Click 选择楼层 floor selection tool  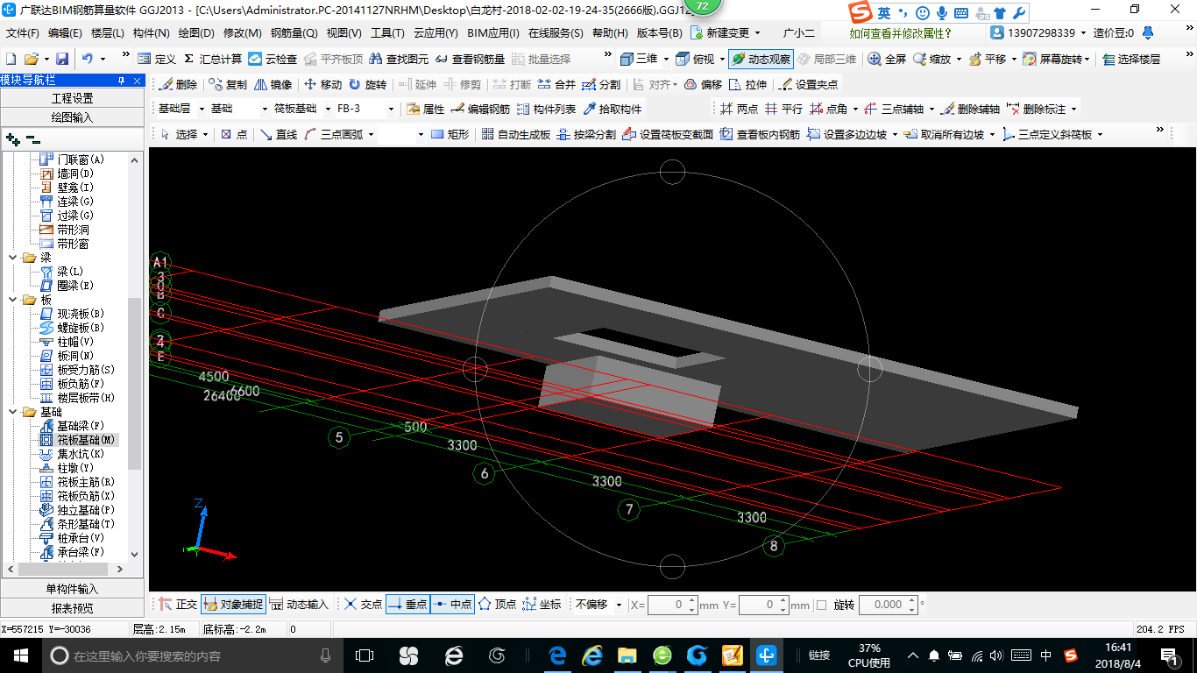point(1131,59)
